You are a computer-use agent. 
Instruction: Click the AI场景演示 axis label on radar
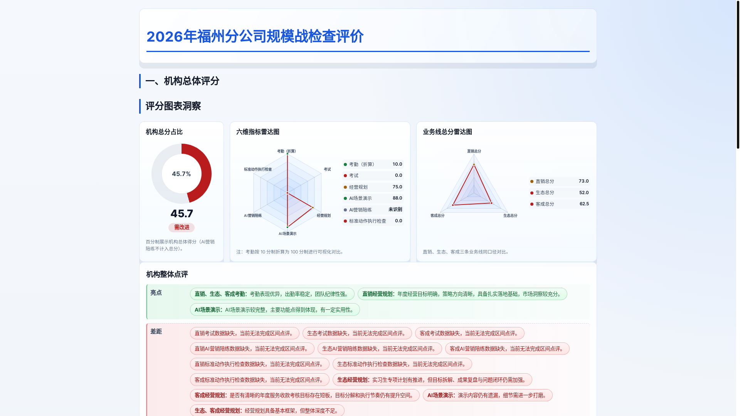(x=288, y=234)
